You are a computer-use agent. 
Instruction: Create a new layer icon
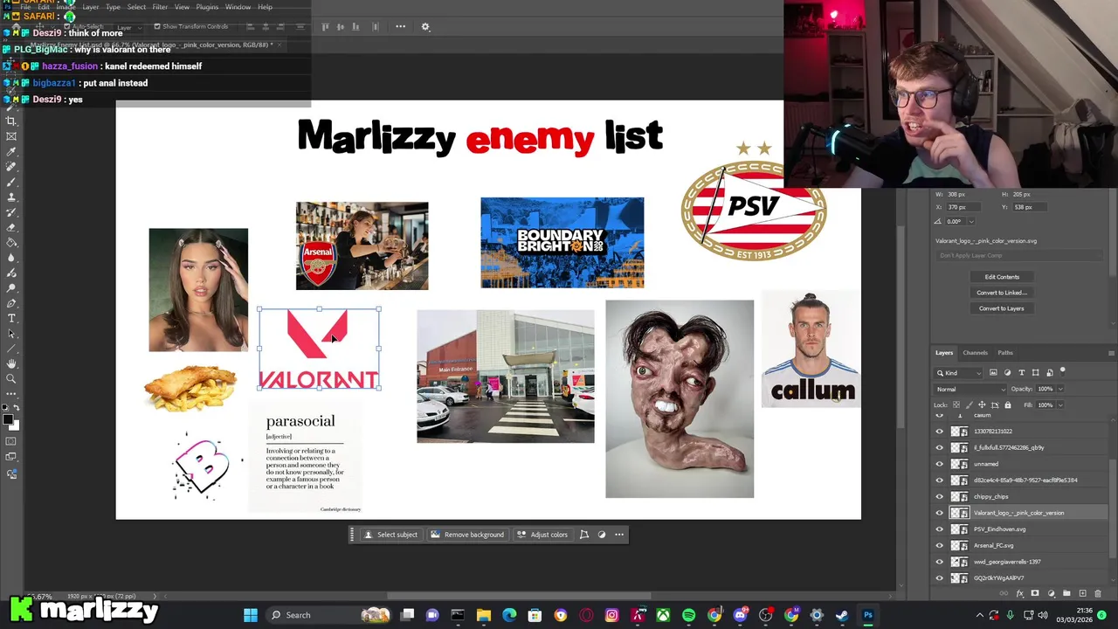(x=1083, y=593)
